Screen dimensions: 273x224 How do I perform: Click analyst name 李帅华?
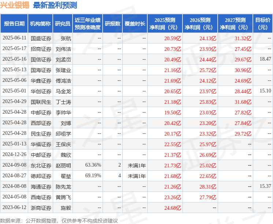[x=63, y=113]
